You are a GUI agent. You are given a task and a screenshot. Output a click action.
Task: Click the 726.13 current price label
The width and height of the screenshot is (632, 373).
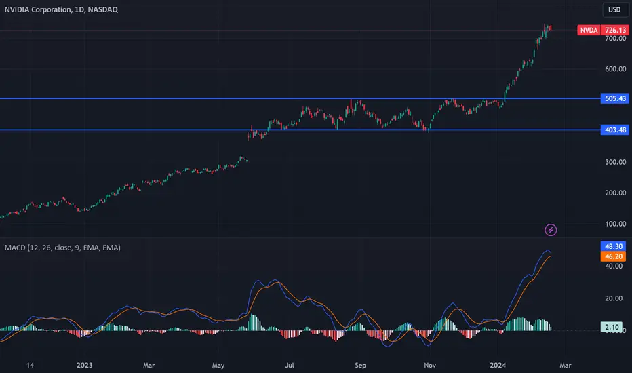point(615,31)
